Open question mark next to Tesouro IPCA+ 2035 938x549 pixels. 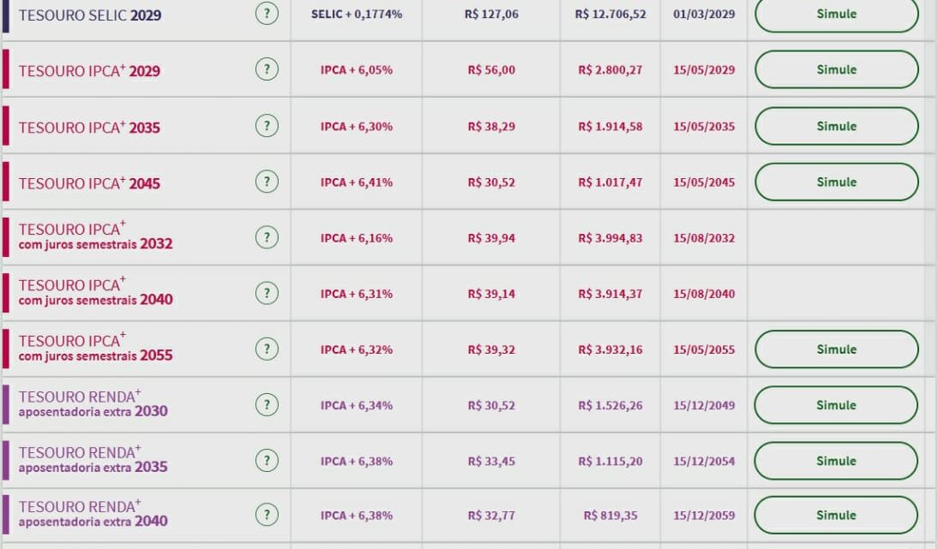267,125
